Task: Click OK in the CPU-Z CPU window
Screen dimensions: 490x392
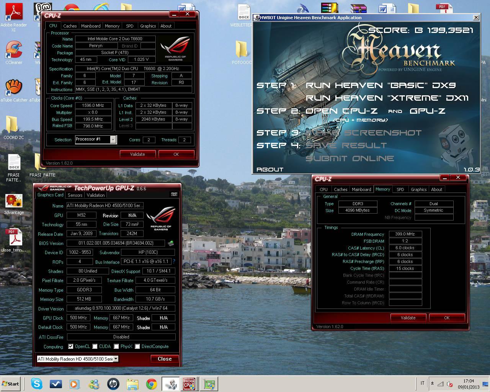Action: (x=176, y=154)
